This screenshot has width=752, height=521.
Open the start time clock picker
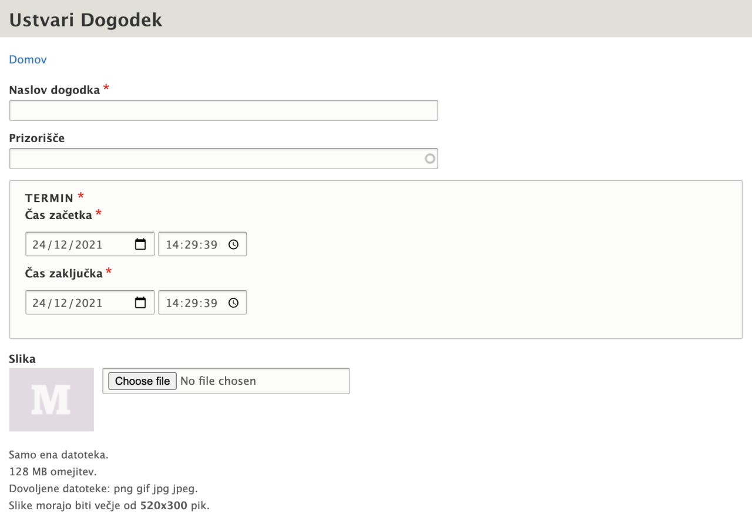click(x=233, y=244)
